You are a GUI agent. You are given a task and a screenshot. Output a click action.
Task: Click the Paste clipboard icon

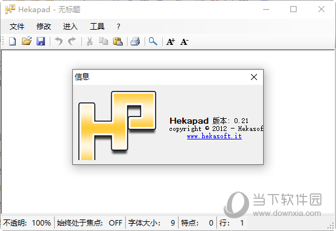pos(118,41)
